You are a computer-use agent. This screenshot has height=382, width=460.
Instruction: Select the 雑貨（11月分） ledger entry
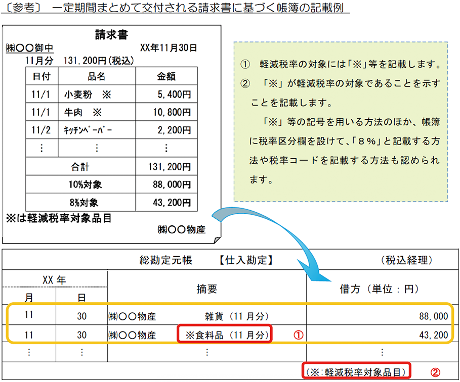click(x=234, y=316)
